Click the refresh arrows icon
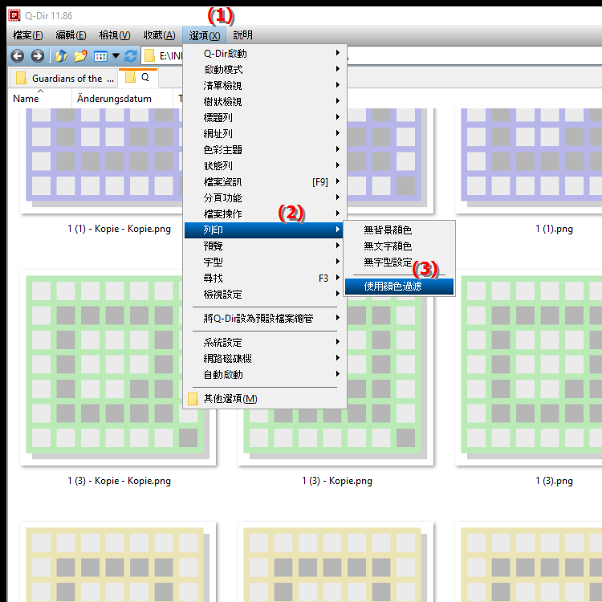Screen dimensions: 602x602 tap(131, 56)
